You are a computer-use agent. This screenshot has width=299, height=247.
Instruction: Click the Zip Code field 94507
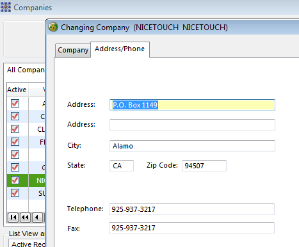click(x=204, y=166)
